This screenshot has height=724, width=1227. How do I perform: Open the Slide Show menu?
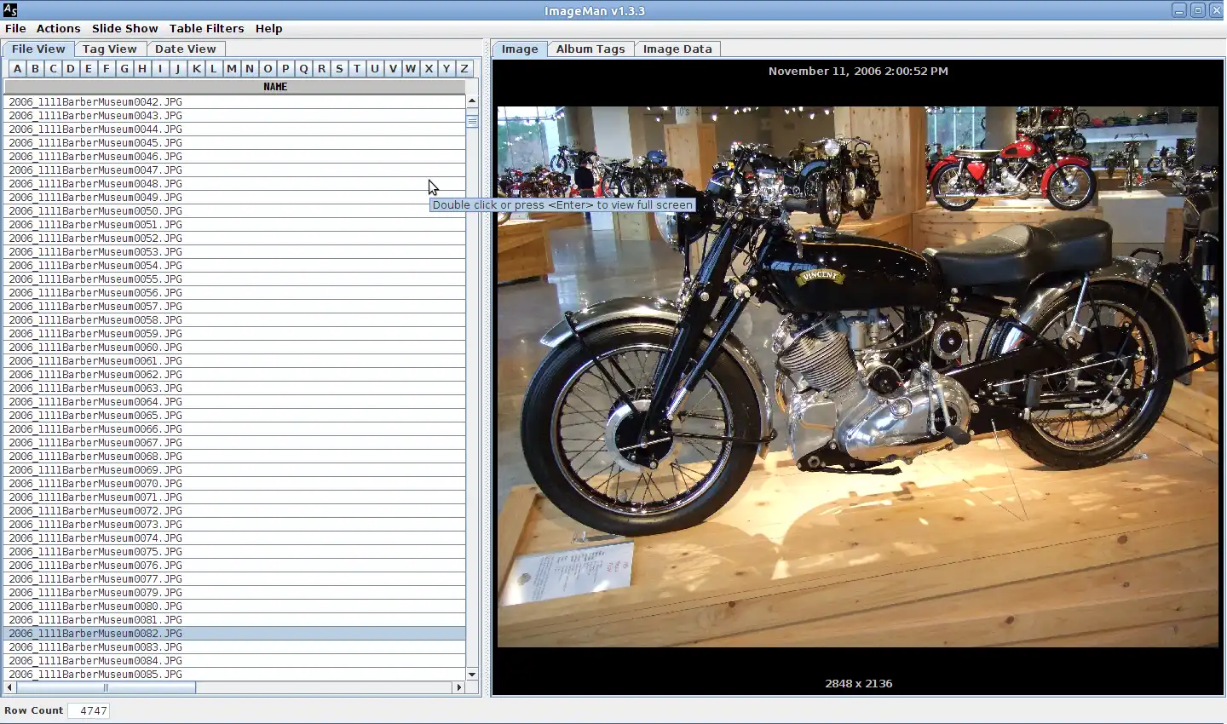(x=124, y=28)
